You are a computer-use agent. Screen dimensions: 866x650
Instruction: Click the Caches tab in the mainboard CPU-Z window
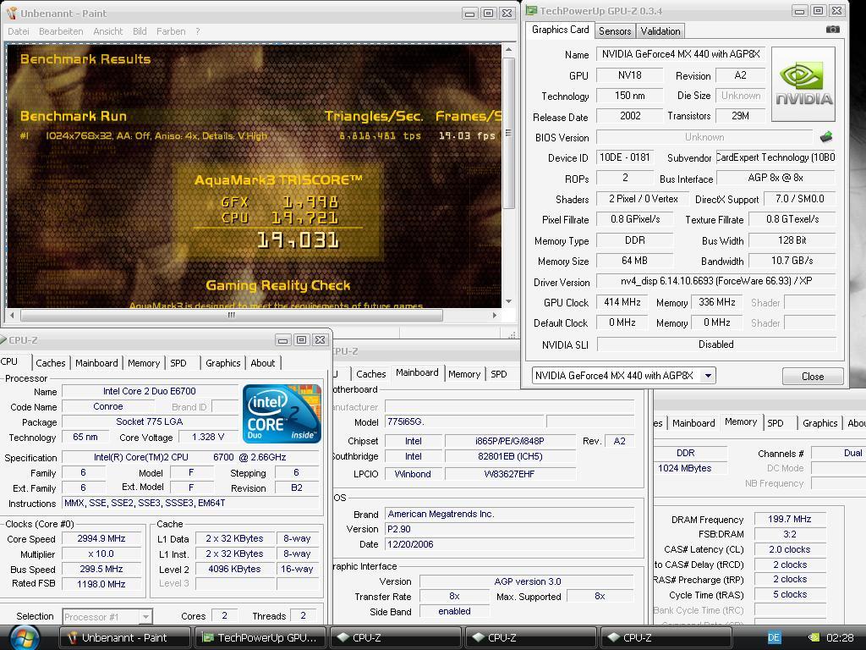tap(370, 374)
